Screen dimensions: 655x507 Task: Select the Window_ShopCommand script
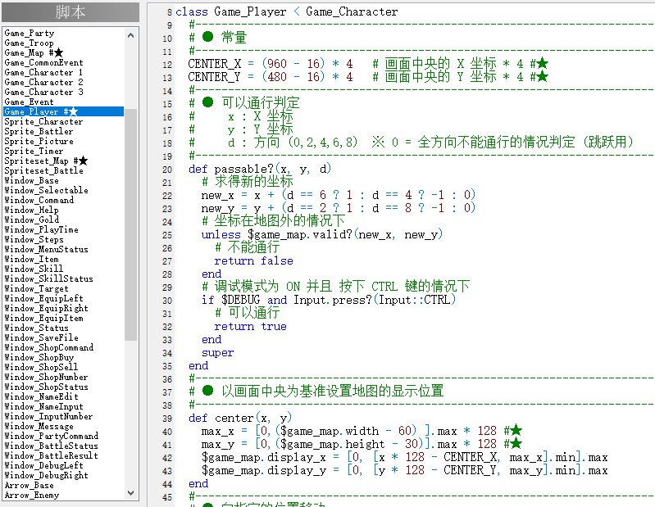point(49,347)
